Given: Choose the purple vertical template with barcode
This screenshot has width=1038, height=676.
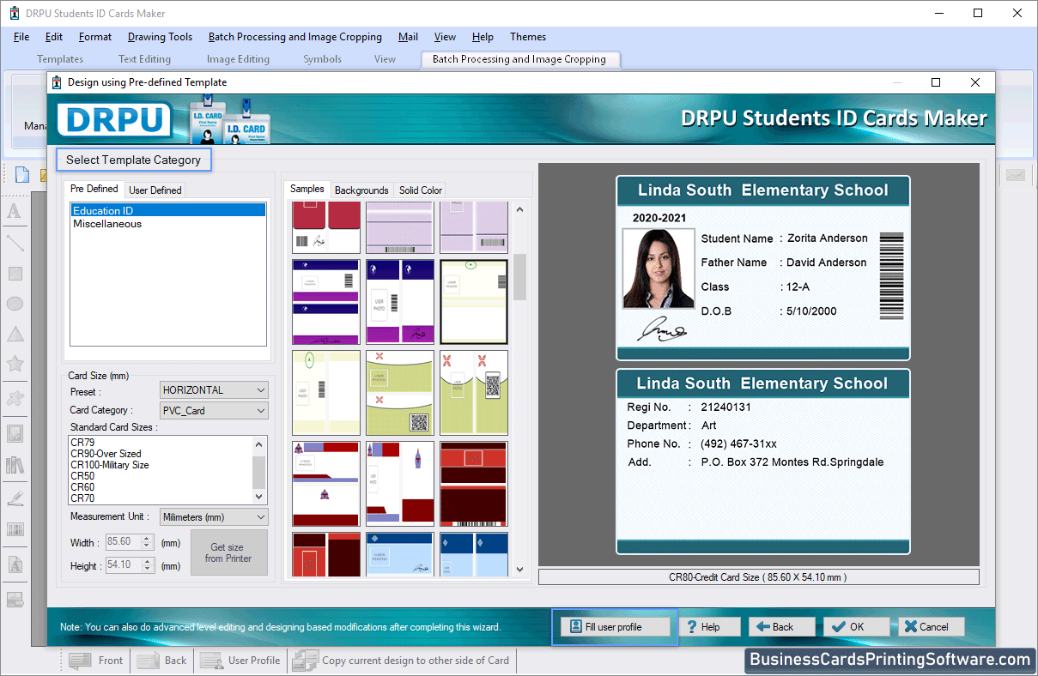Looking at the screenshot, I should [399, 302].
